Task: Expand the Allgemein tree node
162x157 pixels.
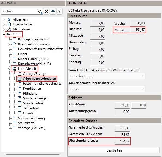Action: click(x=4, y=19)
